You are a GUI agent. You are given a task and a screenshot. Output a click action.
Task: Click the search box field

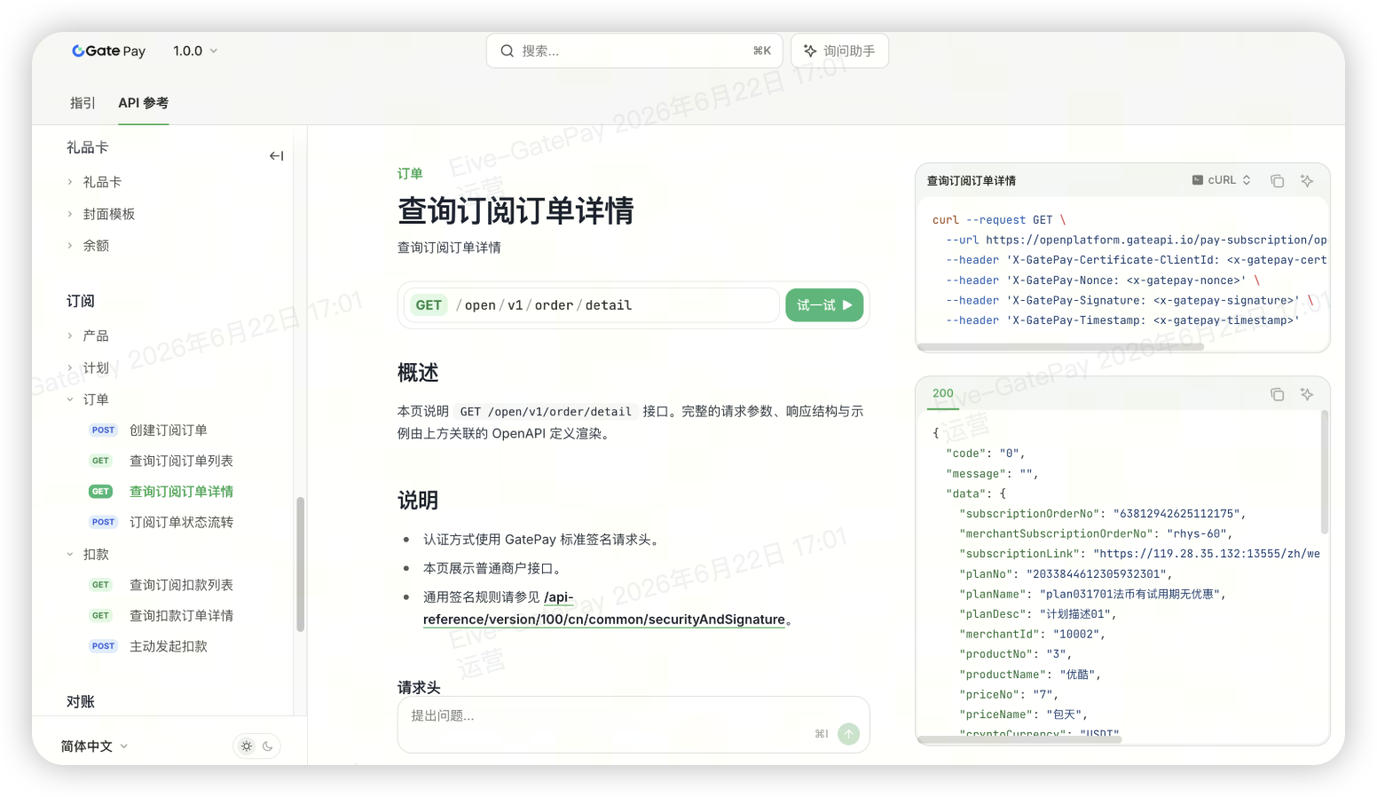(634, 51)
